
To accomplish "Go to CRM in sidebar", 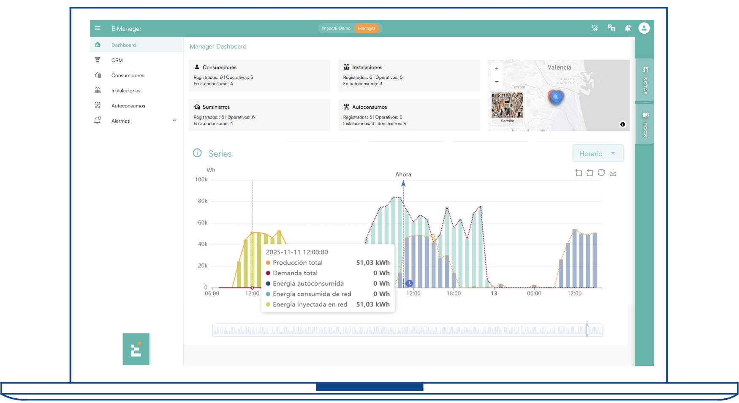I will [x=117, y=60].
